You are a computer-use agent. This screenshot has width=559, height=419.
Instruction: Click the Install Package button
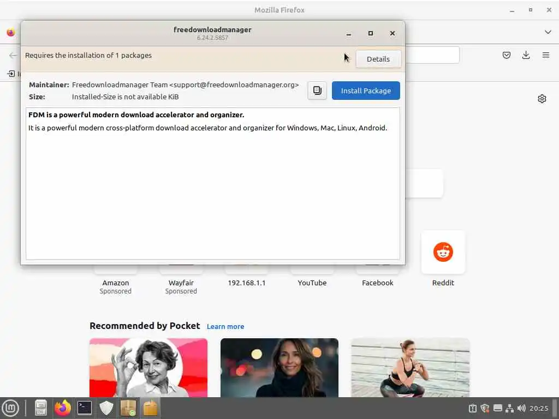366,91
